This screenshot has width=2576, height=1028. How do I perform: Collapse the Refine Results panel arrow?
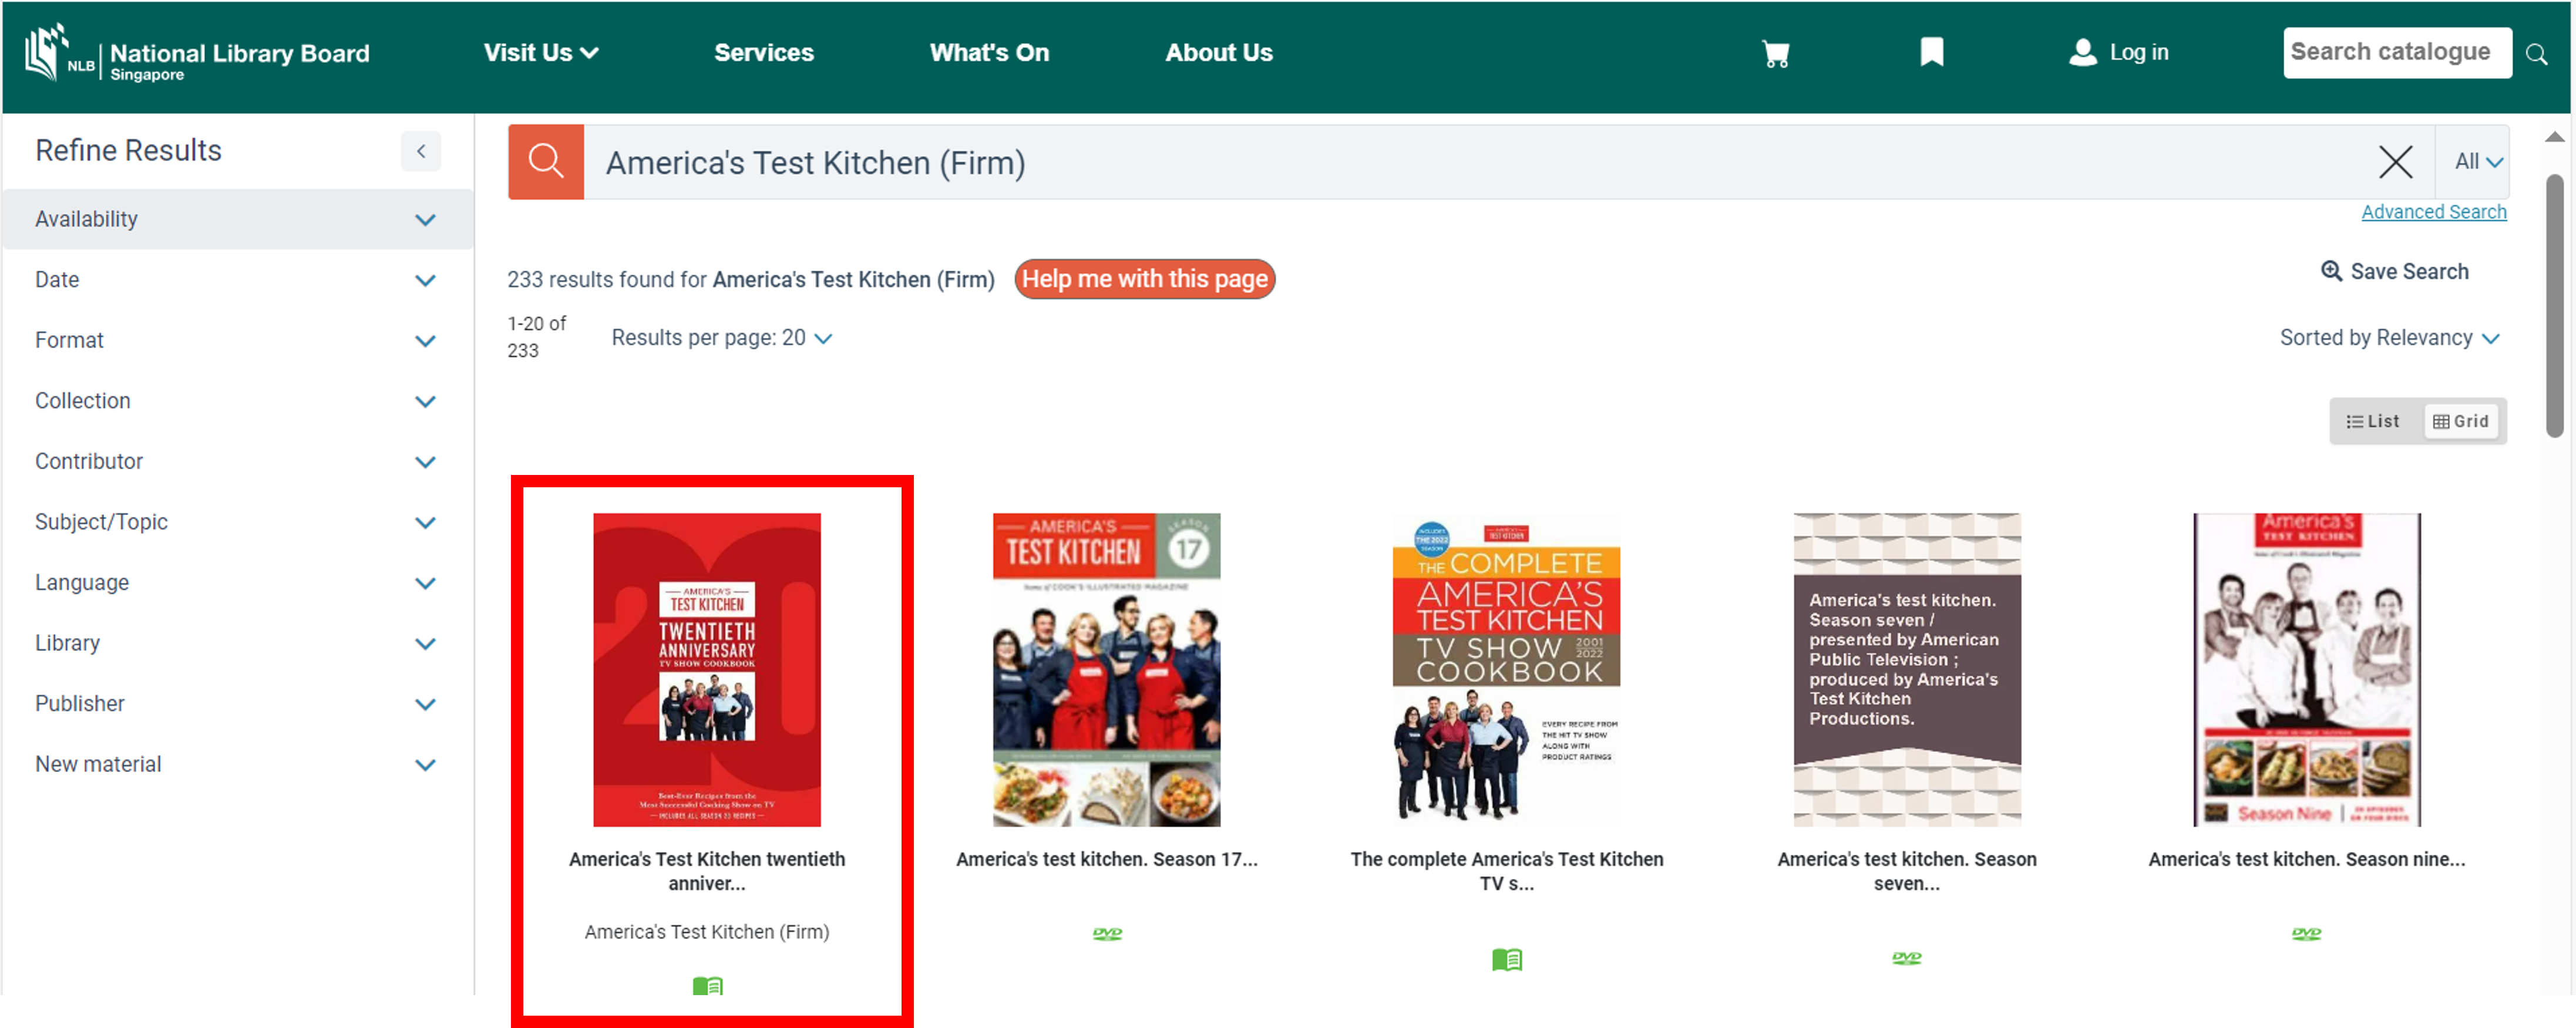pyautogui.click(x=421, y=151)
